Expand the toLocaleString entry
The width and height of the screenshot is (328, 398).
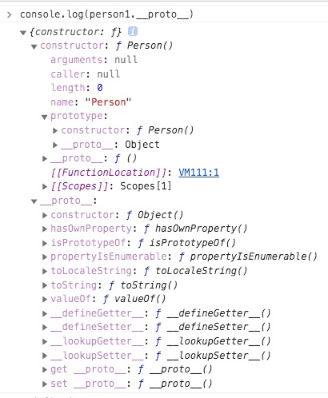point(45,271)
